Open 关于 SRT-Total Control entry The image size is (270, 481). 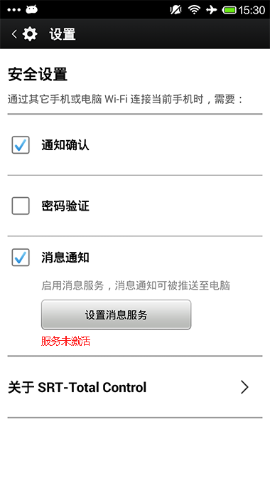pos(135,387)
